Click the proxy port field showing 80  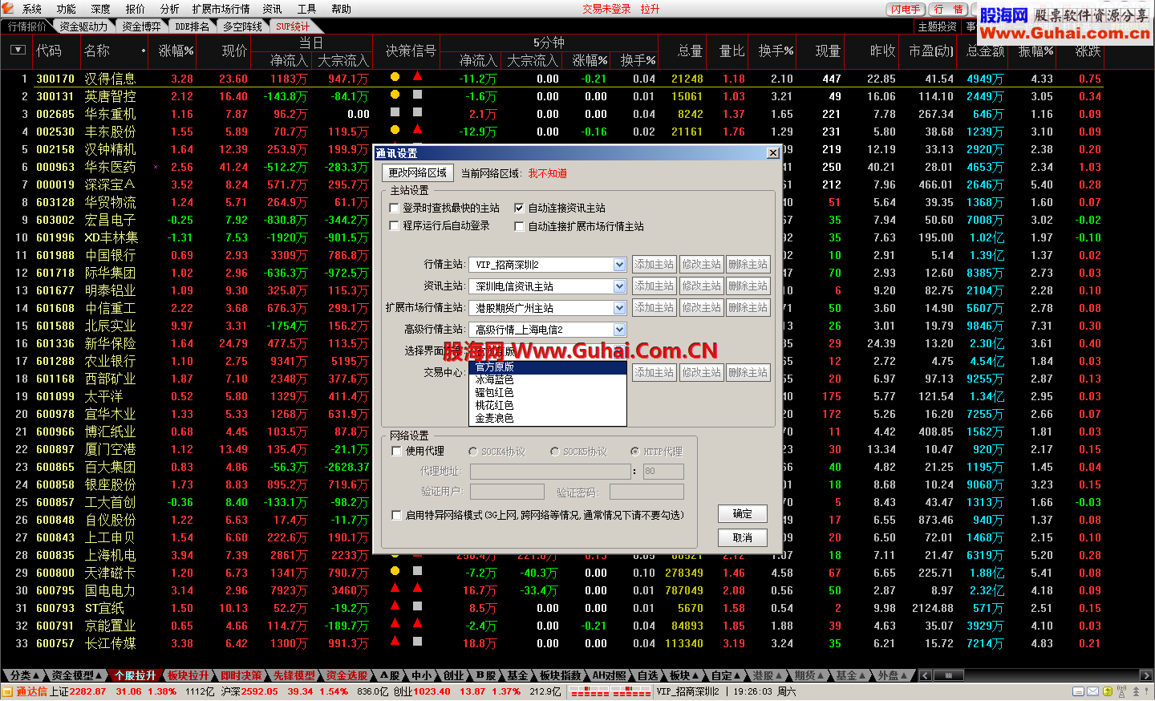pyautogui.click(x=663, y=471)
